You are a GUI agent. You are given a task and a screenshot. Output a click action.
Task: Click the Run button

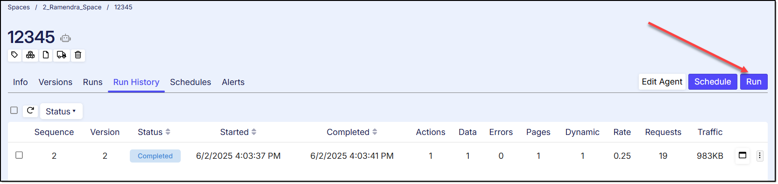tap(754, 82)
